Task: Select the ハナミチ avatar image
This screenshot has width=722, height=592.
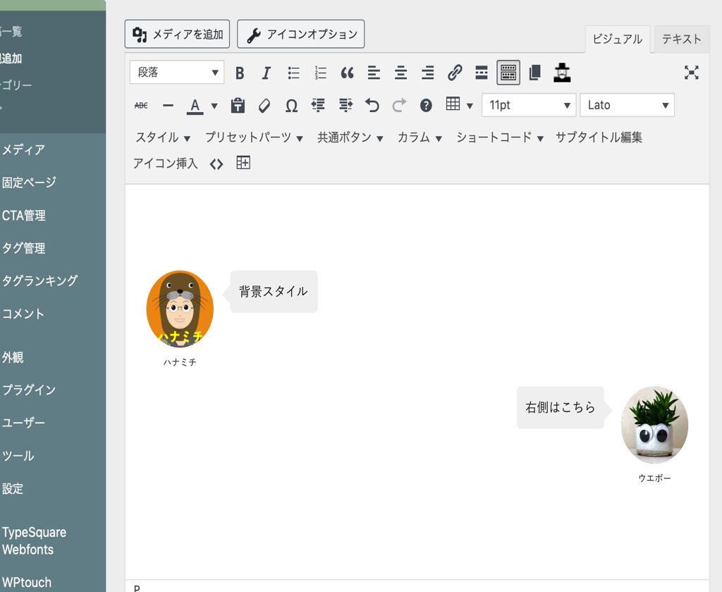Action: (x=180, y=309)
